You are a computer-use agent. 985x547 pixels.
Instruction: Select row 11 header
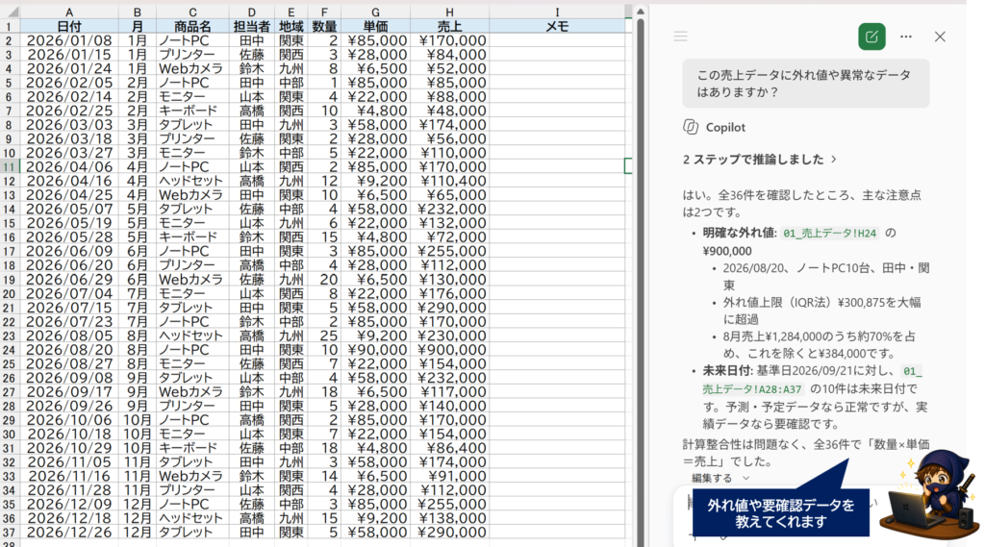click(x=10, y=167)
